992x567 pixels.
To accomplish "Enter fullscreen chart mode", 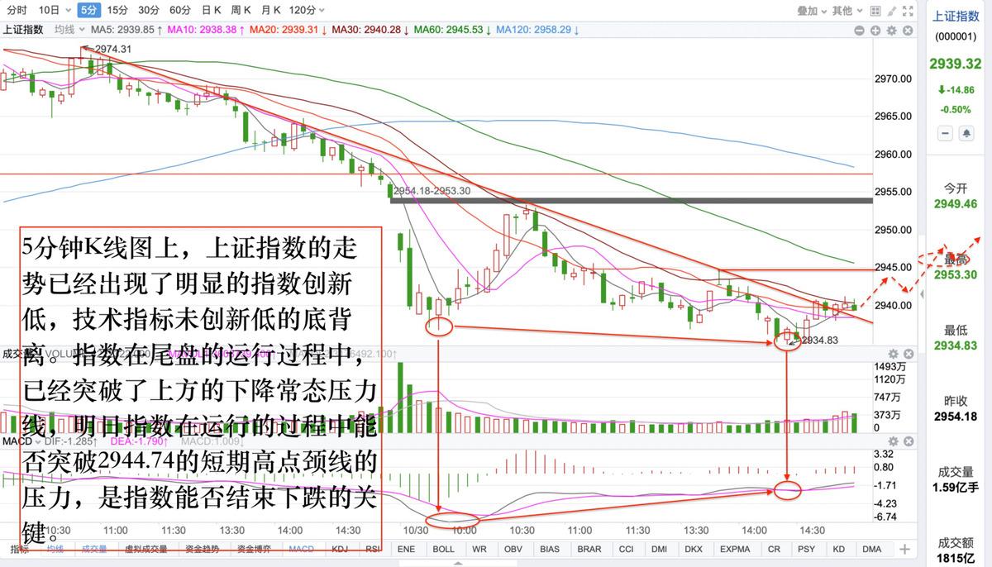I will tap(909, 11).
